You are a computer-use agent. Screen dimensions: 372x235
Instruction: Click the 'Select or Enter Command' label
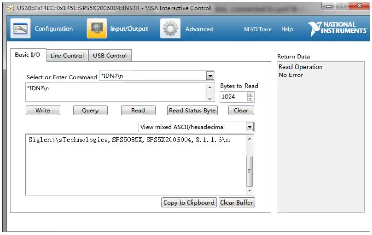pos(62,77)
